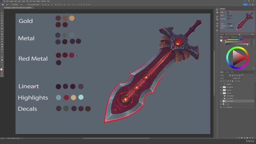Click the filter for pixel layers icon
The height and width of the screenshot is (144, 256).
(x=230, y=76)
